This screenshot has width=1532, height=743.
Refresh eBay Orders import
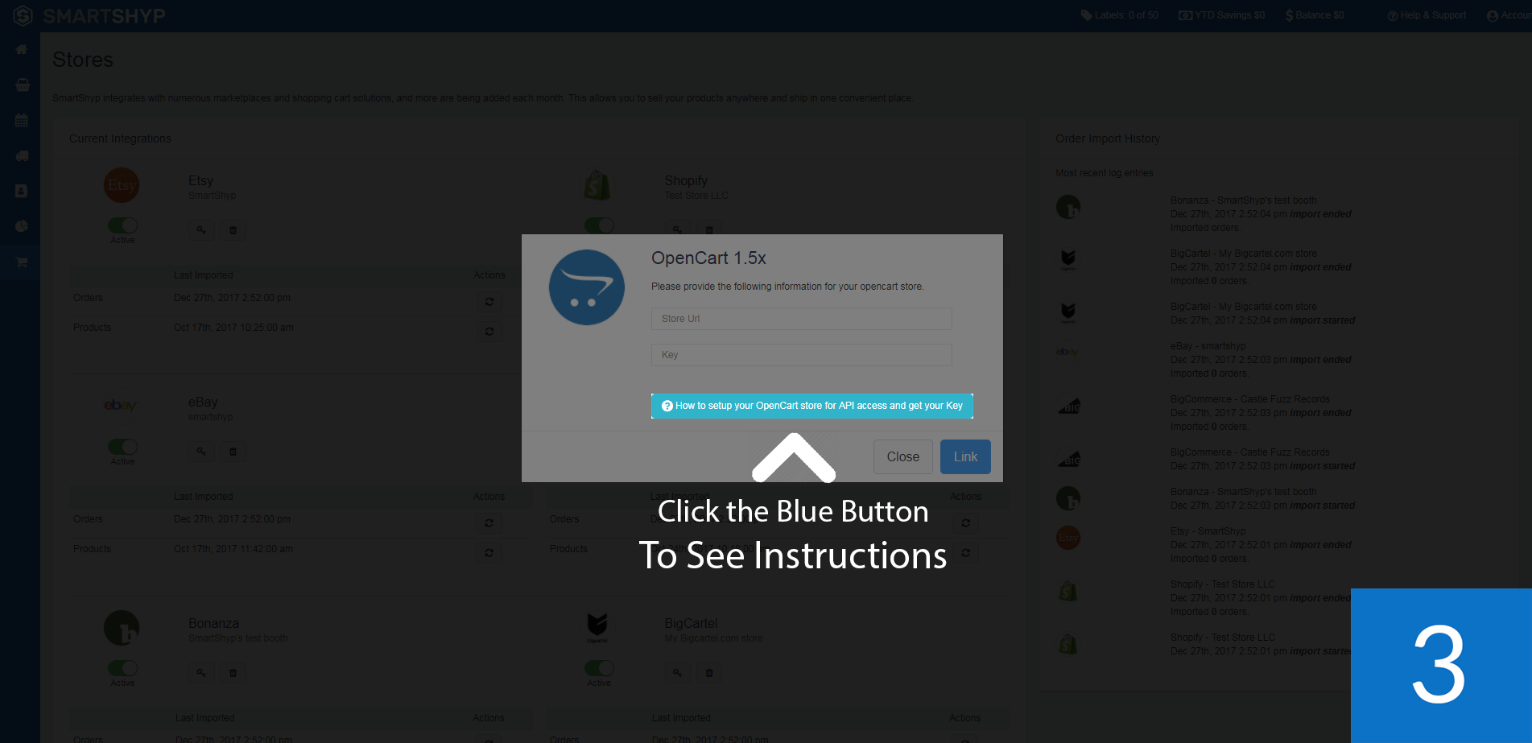489,523
